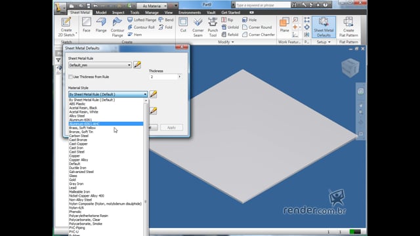Open the Get Started ribbon tab

tap(230, 12)
